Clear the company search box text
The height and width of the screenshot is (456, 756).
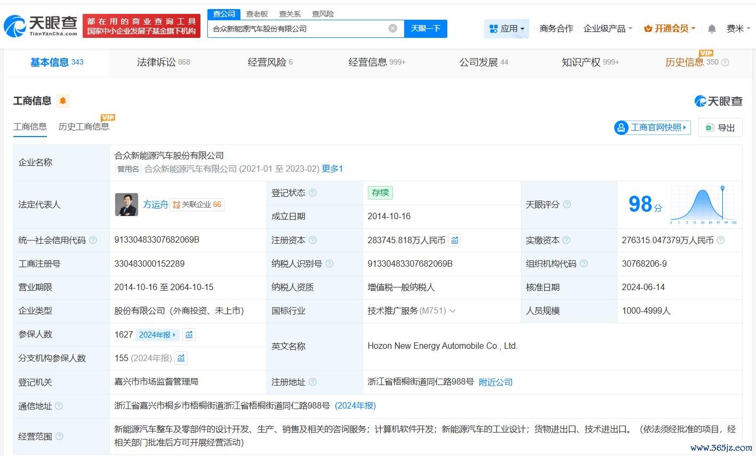click(x=393, y=28)
